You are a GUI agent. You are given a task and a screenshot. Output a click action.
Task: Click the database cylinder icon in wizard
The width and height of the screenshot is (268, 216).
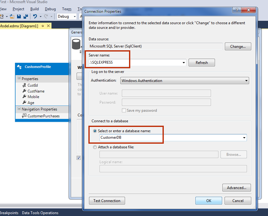click(76, 44)
